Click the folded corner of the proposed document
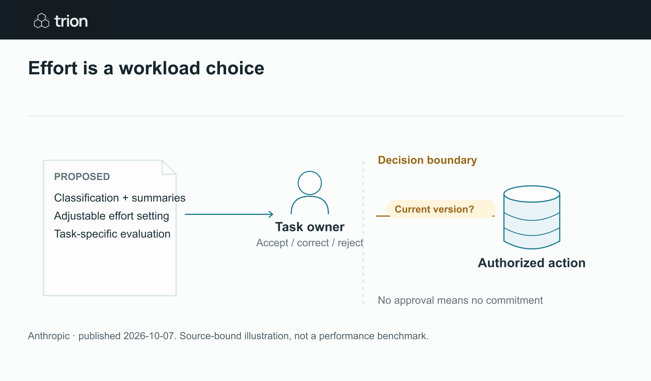 tap(169, 167)
